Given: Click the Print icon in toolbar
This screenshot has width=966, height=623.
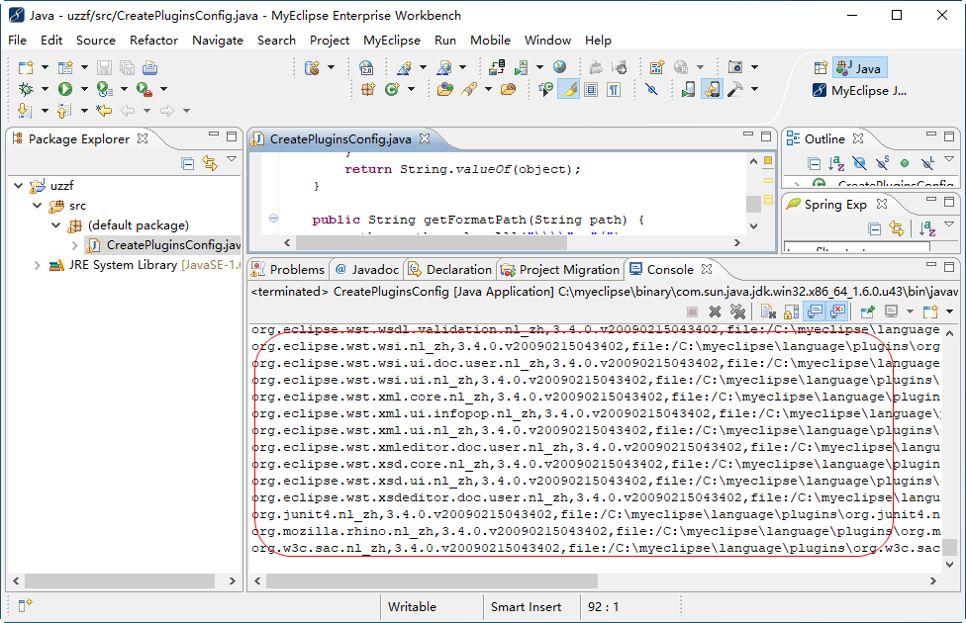Looking at the screenshot, I should (149, 67).
